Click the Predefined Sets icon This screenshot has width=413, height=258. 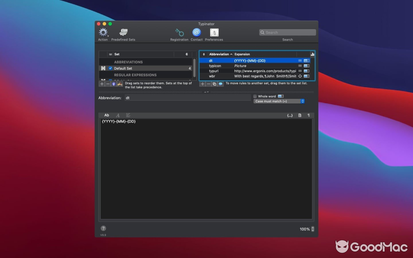coord(123,33)
